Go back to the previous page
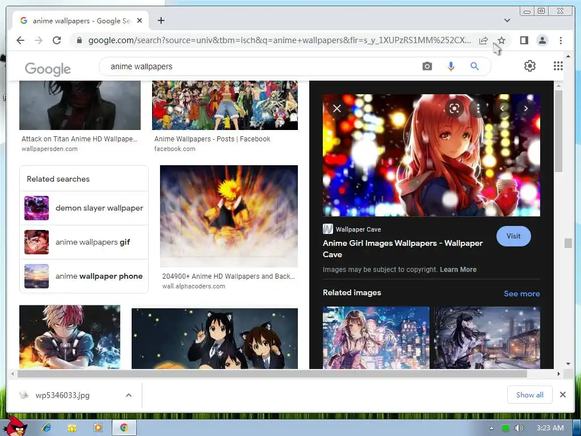Screen dimensions: 581x436 tap(20, 40)
